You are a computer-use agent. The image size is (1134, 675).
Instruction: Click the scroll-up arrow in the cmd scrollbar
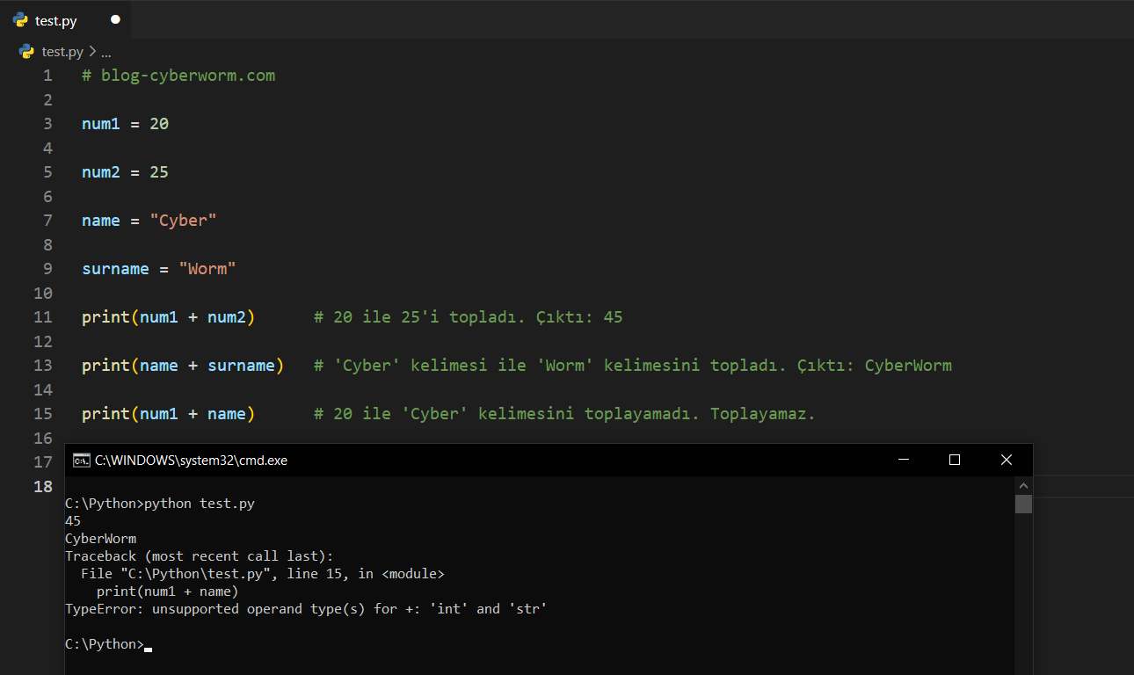point(1023,485)
